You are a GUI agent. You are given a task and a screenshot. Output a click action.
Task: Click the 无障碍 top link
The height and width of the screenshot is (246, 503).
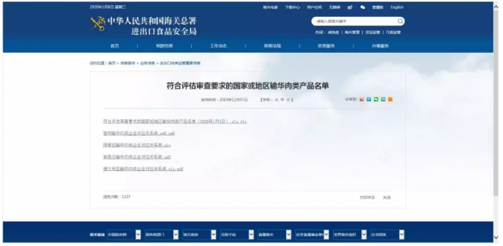[334, 8]
